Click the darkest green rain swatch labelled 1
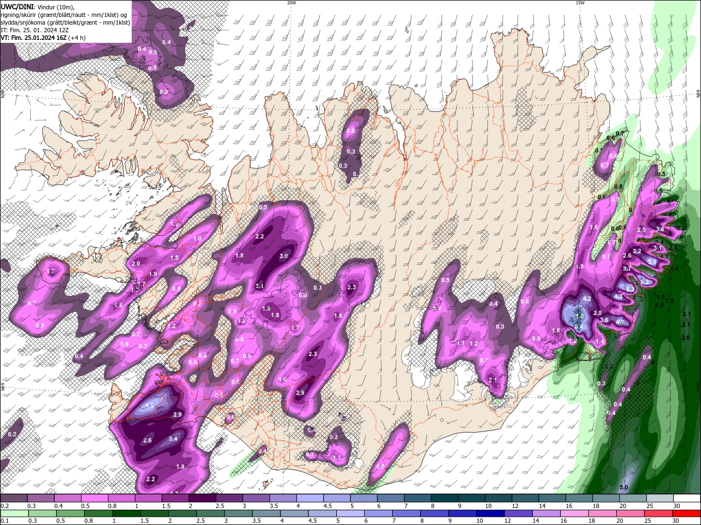Image resolution: width=701 pixels, height=525 pixels. (x=126, y=514)
